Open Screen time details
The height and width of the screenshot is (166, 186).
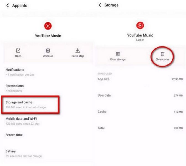[47, 135]
